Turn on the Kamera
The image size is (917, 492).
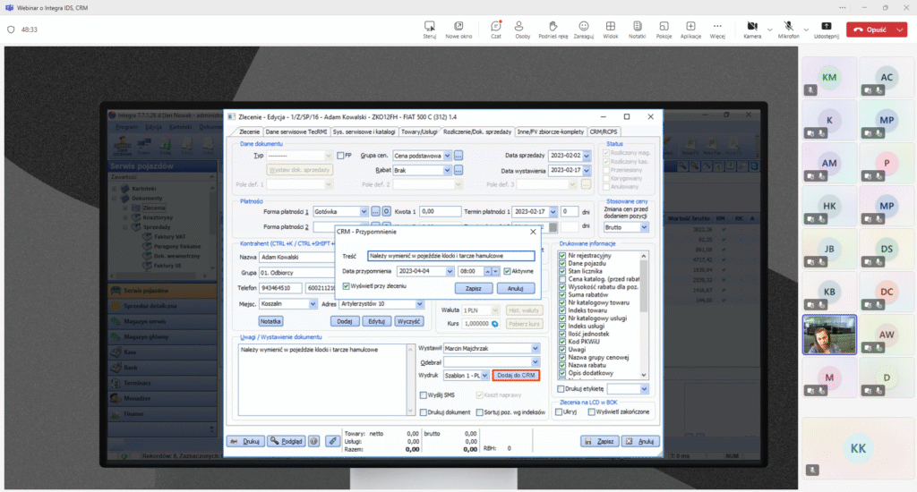752,30
